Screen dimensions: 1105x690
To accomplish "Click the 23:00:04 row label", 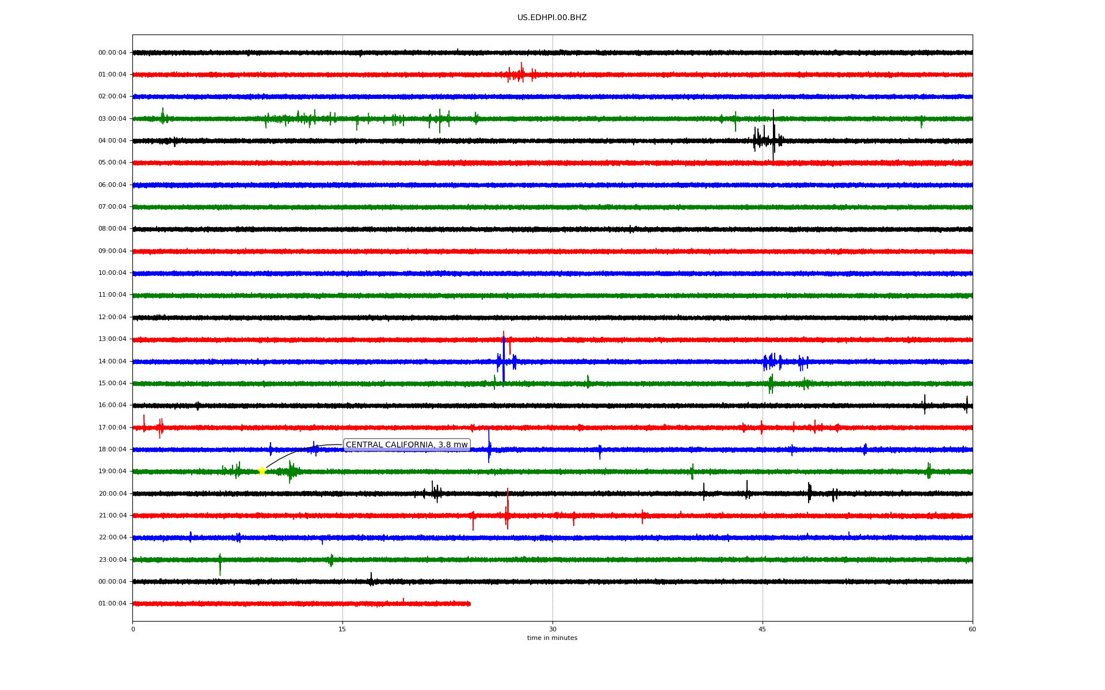I will click(112, 560).
